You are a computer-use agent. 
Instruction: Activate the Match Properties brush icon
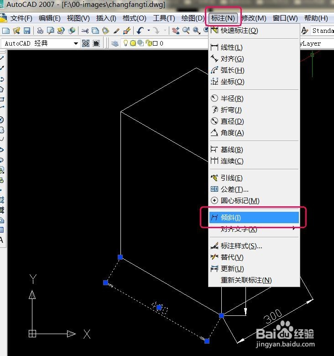[116, 31]
